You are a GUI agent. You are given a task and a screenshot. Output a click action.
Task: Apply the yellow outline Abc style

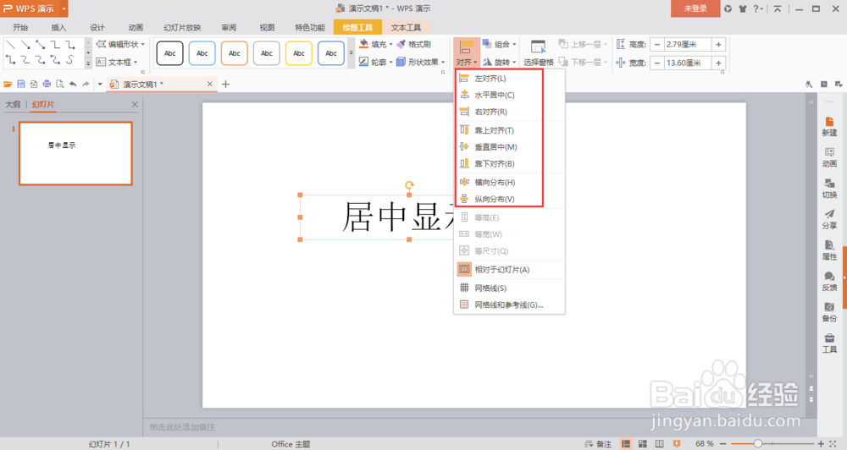tap(299, 53)
